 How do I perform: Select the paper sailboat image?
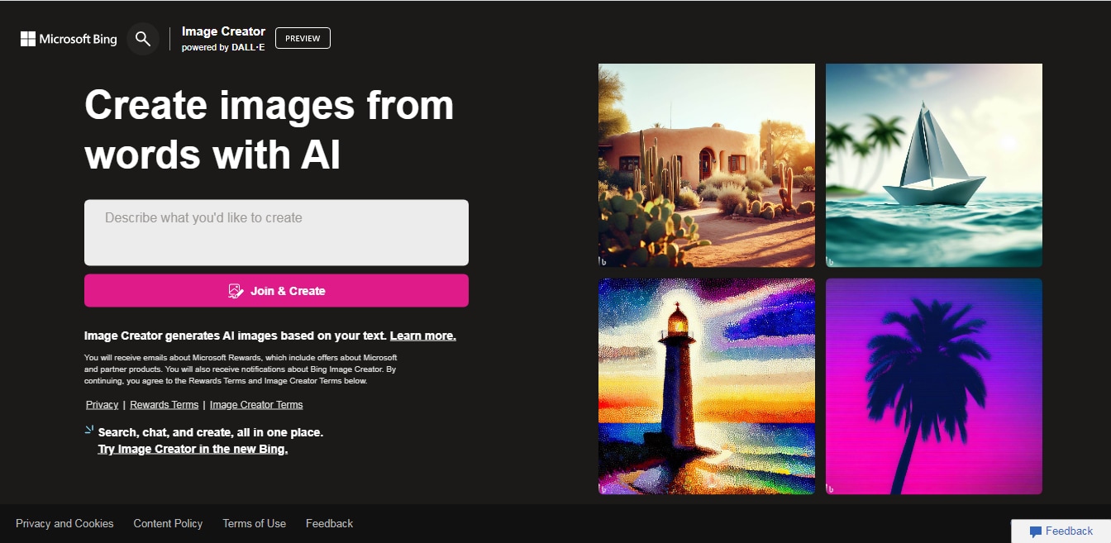click(934, 165)
